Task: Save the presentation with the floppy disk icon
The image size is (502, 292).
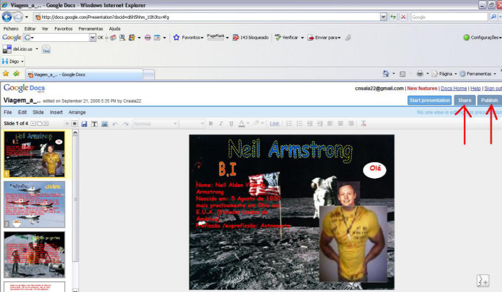Action: (84, 124)
